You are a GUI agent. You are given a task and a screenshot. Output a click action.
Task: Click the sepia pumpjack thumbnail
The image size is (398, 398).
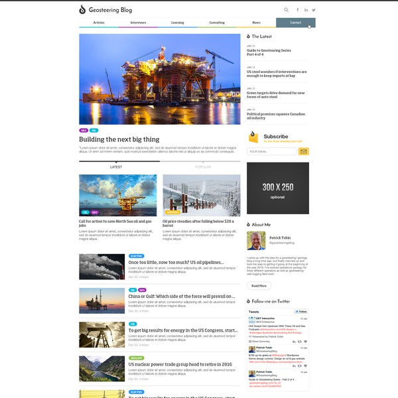(101, 335)
